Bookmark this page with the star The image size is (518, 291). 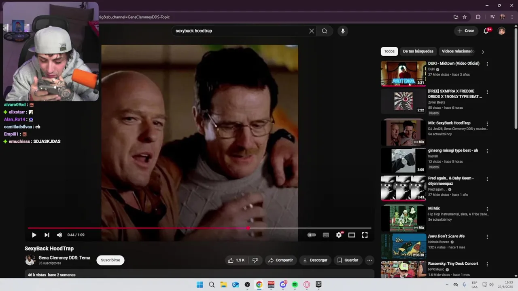pos(465,17)
